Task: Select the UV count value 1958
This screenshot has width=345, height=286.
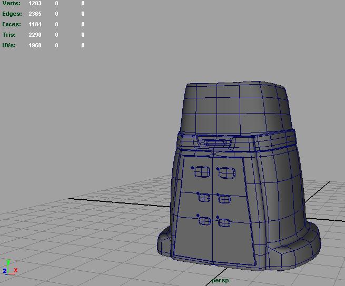Action: click(35, 45)
